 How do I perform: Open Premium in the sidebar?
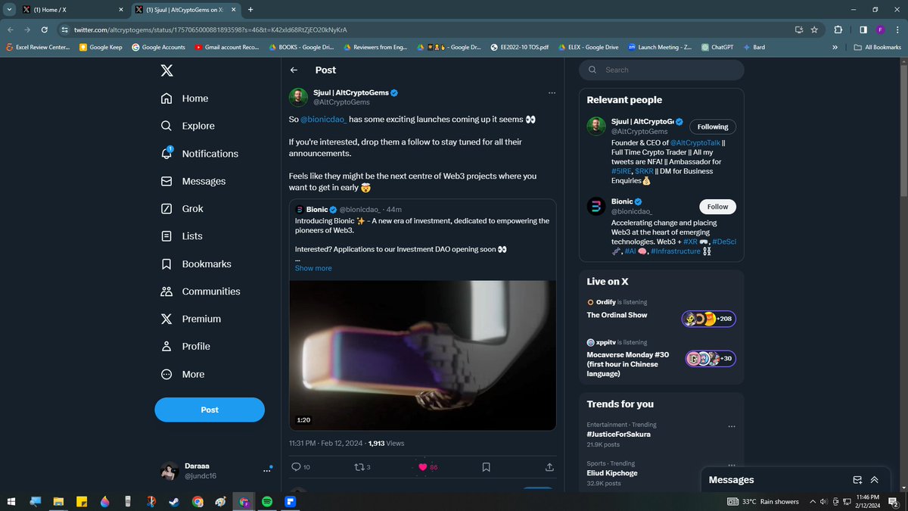pyautogui.click(x=191, y=319)
